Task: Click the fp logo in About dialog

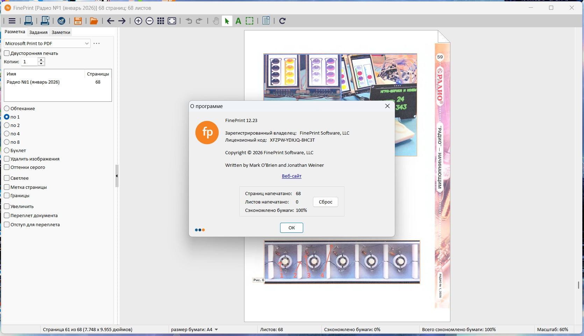Action: pos(207,133)
